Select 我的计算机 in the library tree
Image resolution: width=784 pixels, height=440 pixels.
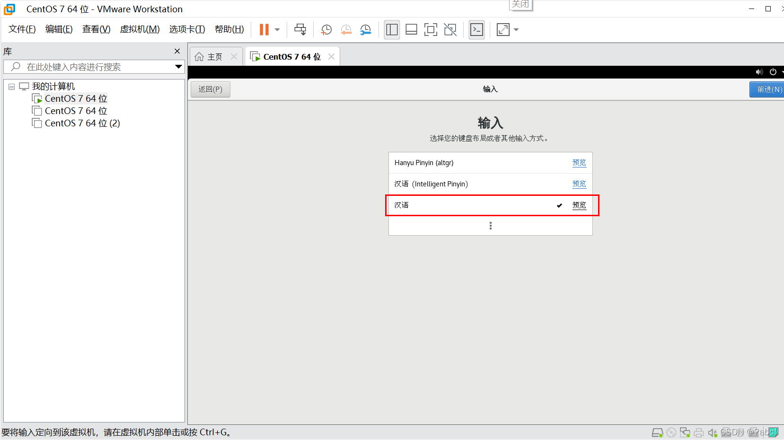click(x=53, y=86)
